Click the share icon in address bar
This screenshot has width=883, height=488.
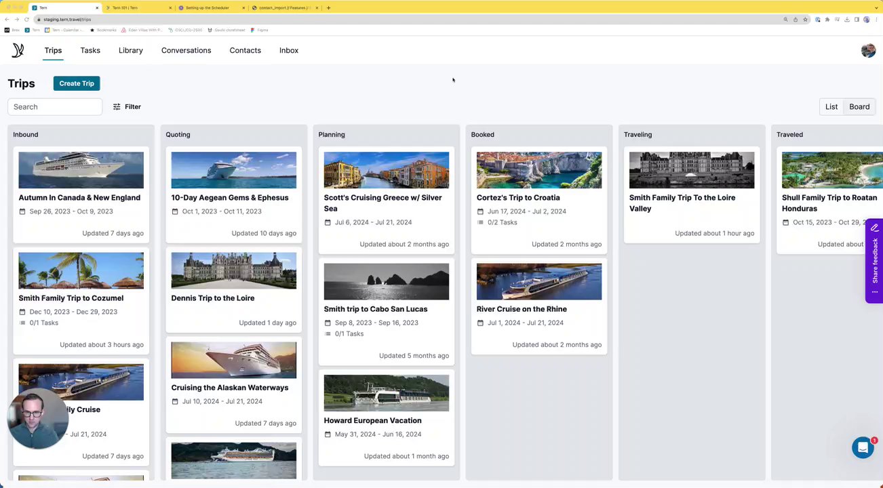(796, 20)
